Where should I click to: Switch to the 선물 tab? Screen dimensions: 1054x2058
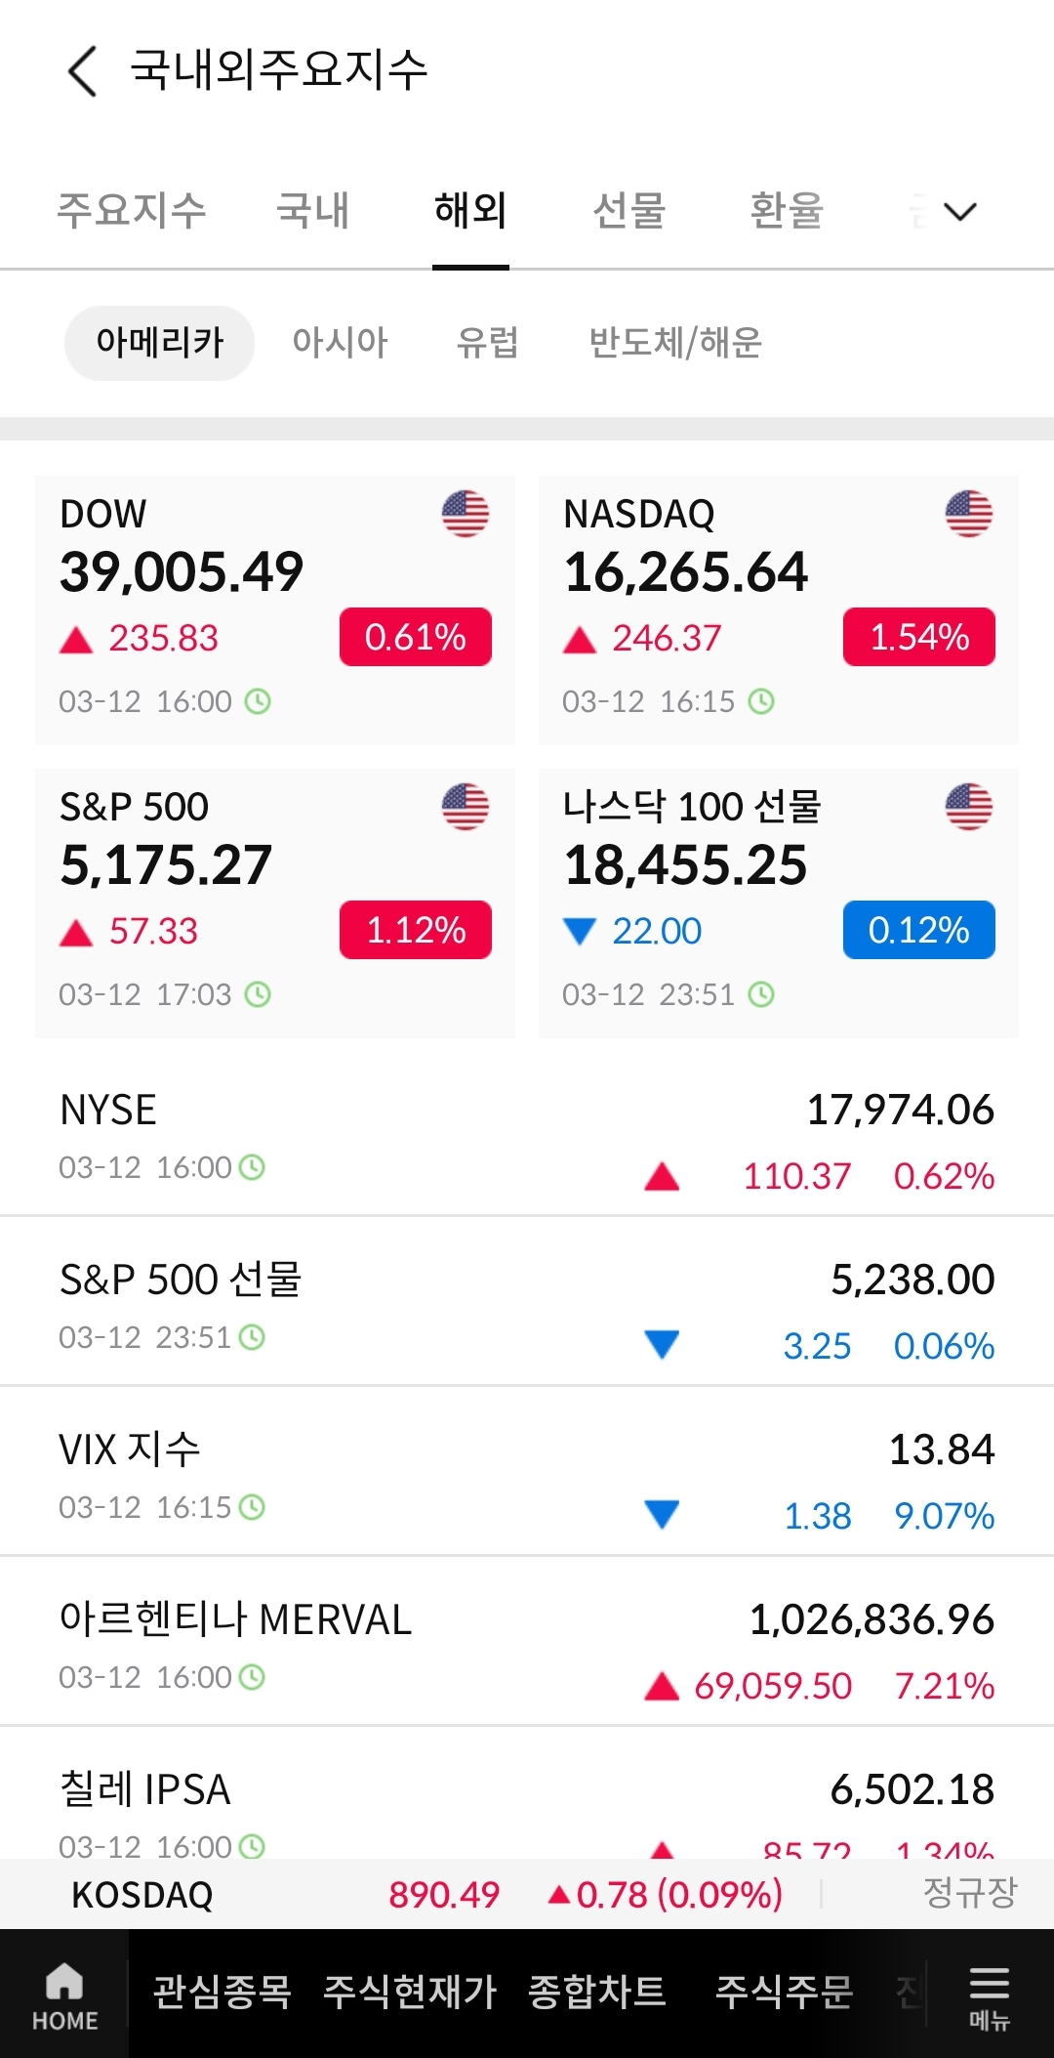pyautogui.click(x=629, y=211)
